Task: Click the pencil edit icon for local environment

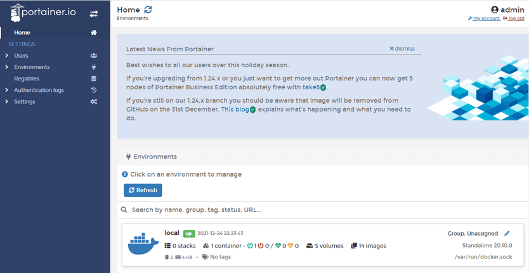Action: coord(507,233)
